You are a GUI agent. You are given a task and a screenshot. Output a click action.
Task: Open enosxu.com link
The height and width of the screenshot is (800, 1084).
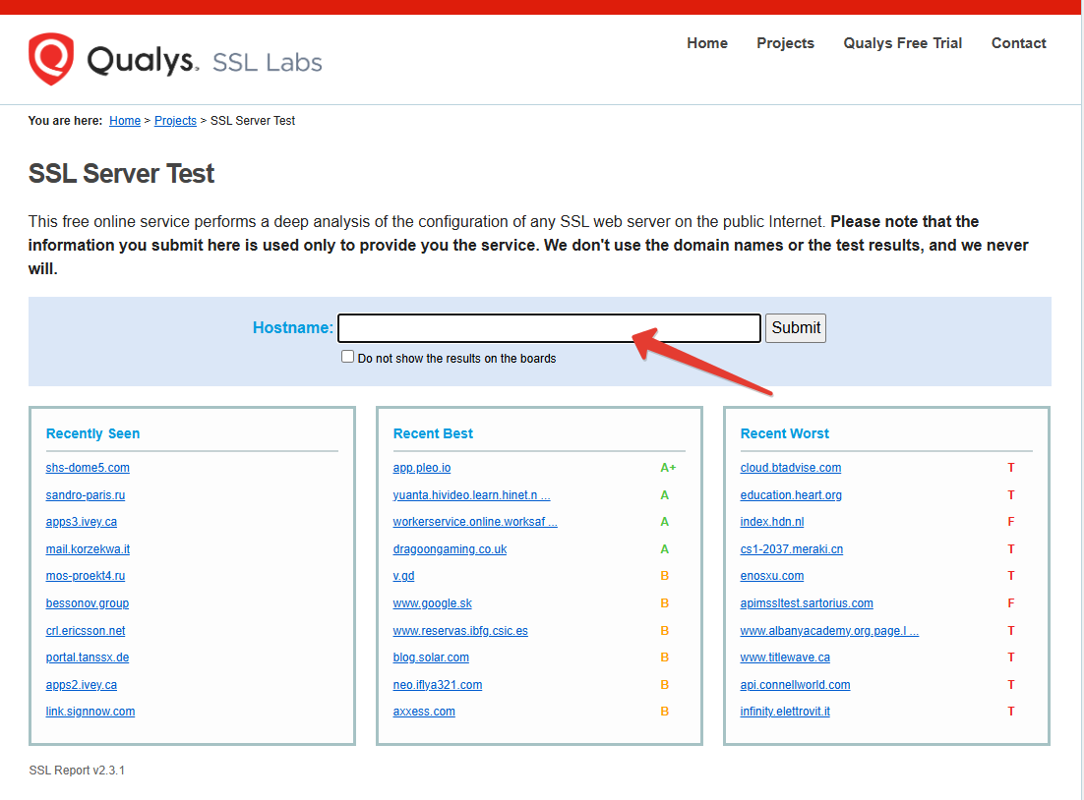click(x=772, y=576)
